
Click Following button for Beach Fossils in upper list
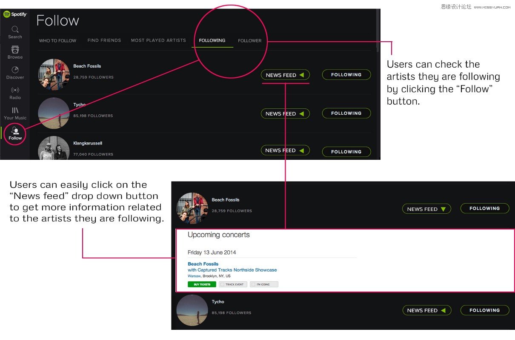click(346, 75)
